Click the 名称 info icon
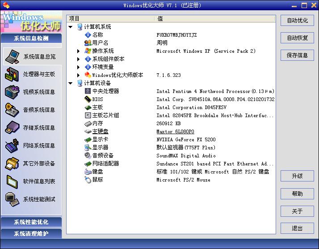Screen dimensions: 319x249 pos(88,35)
